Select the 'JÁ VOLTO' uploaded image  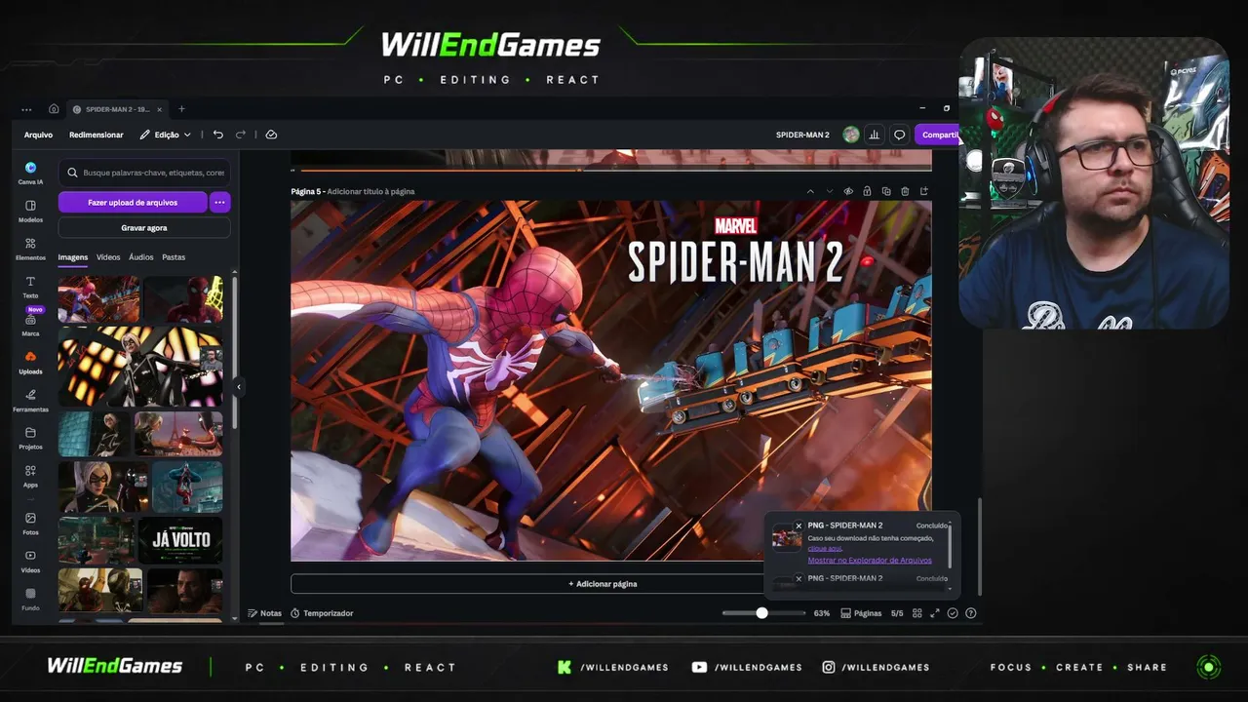(x=181, y=540)
